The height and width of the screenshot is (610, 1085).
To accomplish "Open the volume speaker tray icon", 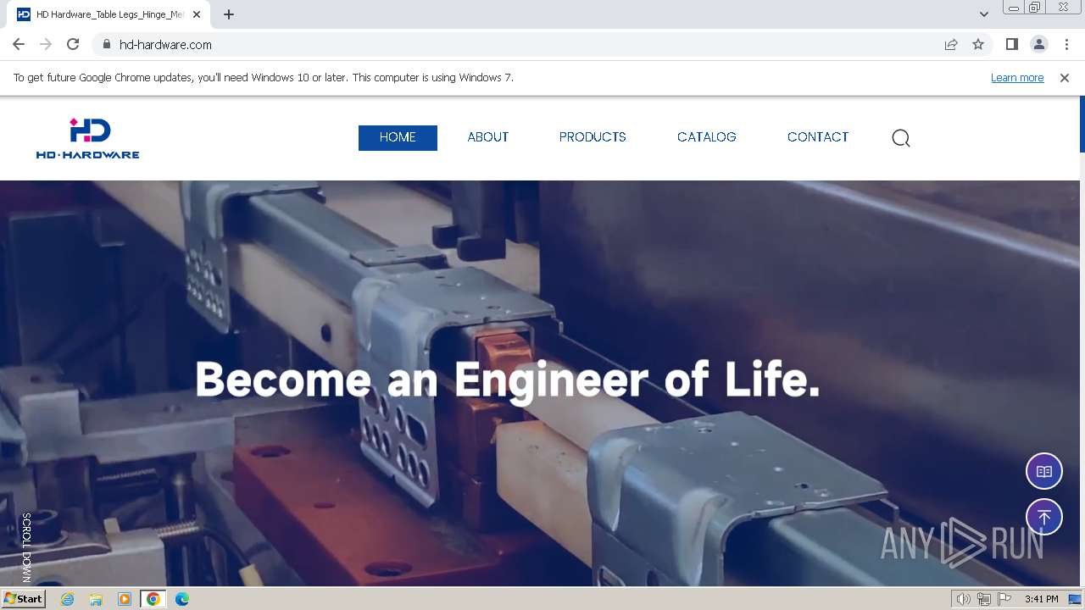I will (x=964, y=599).
